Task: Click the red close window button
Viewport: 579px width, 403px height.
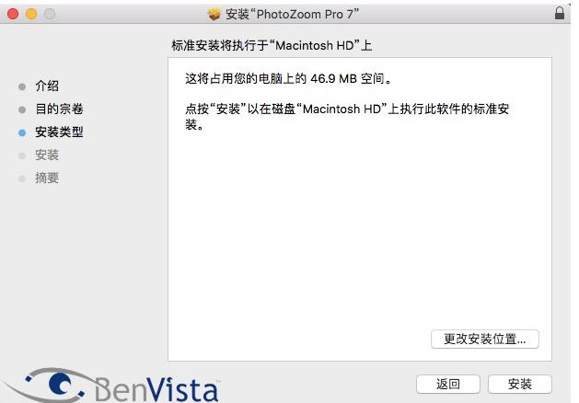Action: pos(13,14)
